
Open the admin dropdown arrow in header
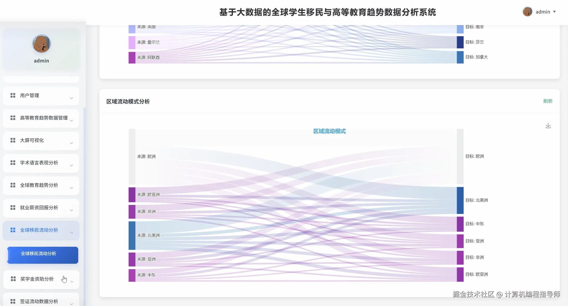[554, 12]
